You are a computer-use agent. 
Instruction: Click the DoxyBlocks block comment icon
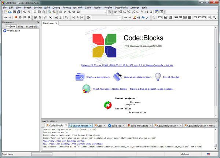point(46,17)
